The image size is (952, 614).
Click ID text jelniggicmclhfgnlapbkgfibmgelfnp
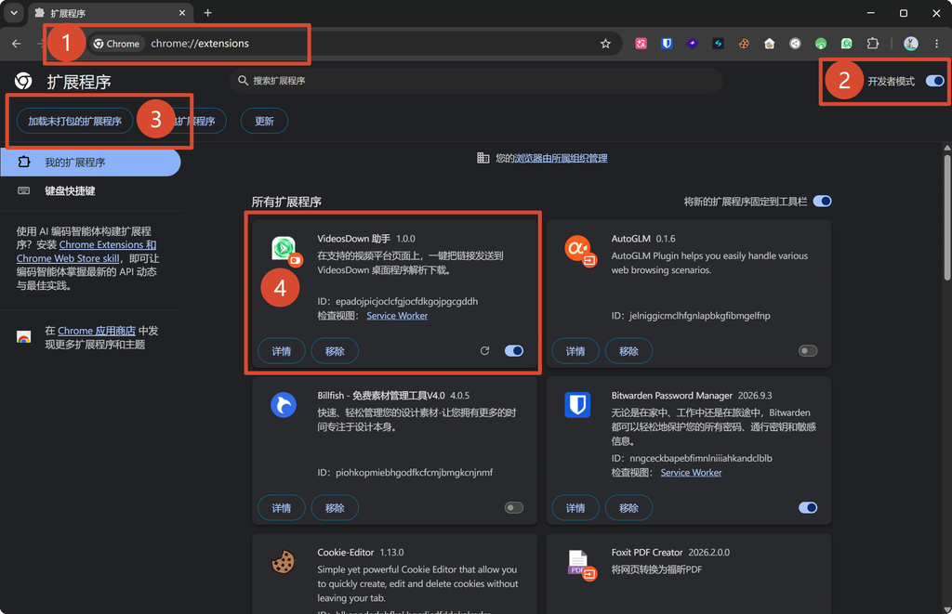pos(700,316)
